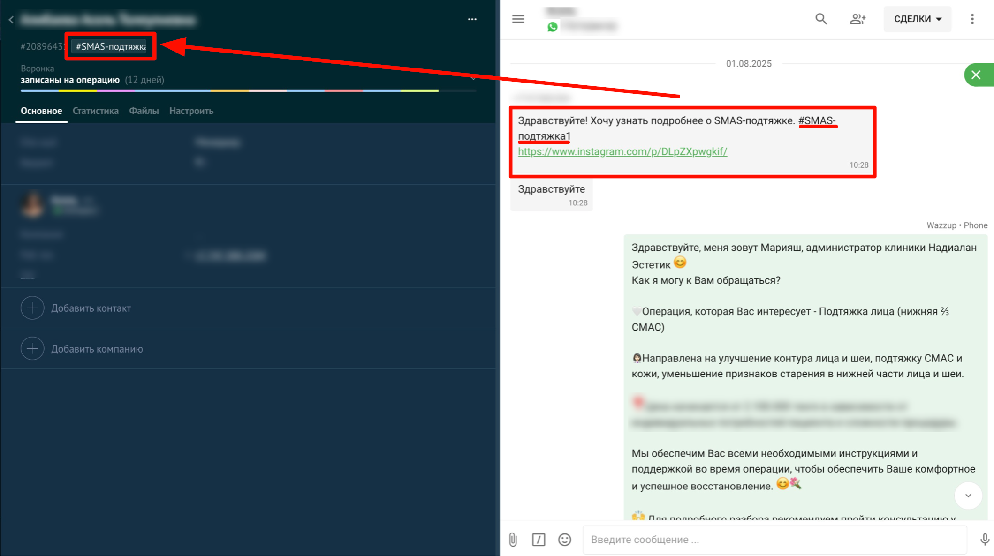
Task: Select the Настроить tab
Action: (x=191, y=111)
